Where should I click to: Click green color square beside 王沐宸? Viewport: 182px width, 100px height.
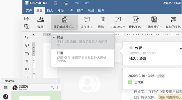point(130,82)
